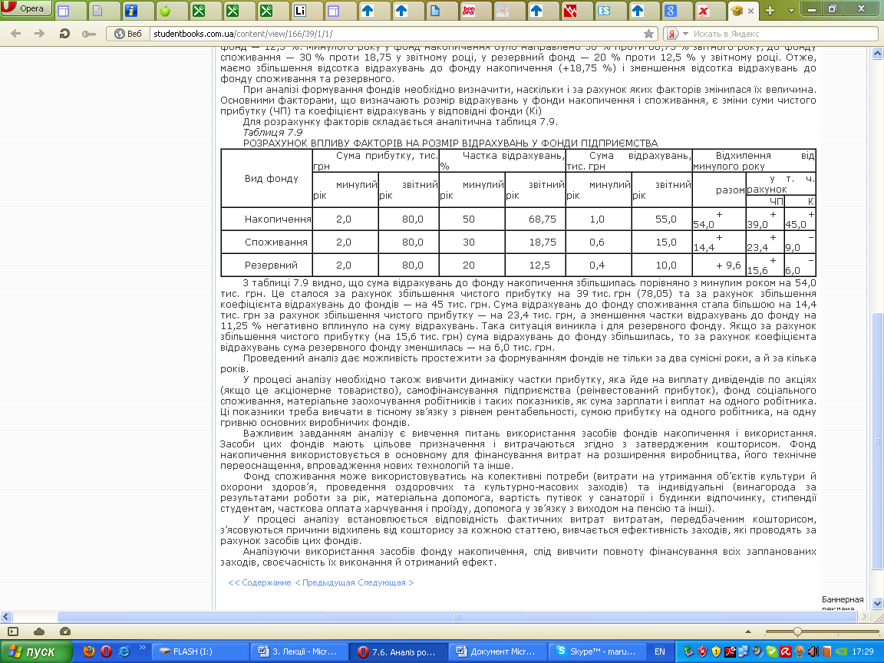Click the 'Таблиця 7.9' caption text
Viewport: 884px width, 663px height.
[x=272, y=133]
